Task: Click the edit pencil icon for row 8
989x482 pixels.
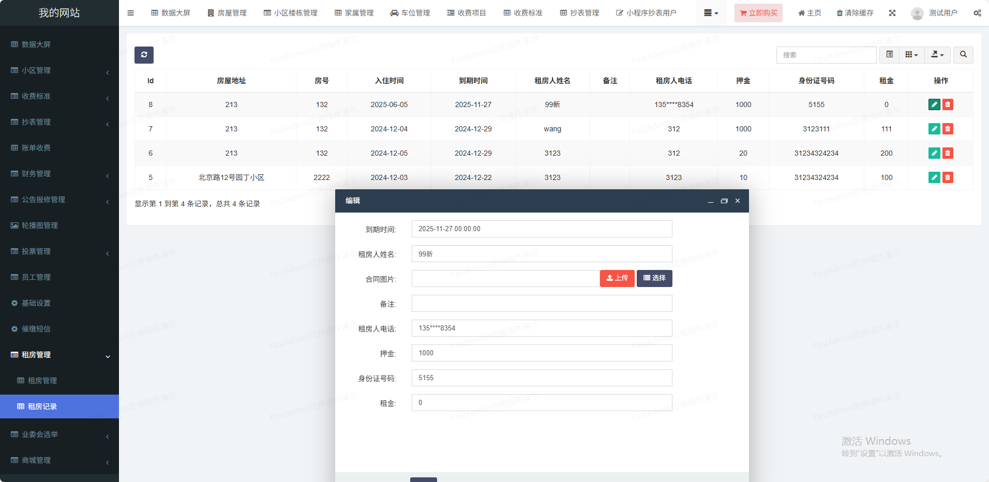Action: [x=934, y=104]
